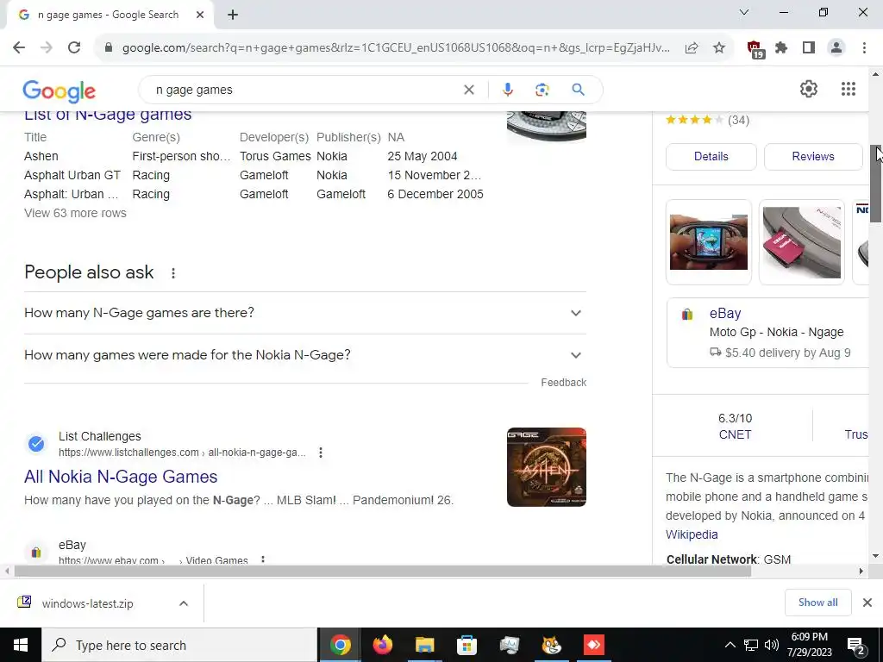Image resolution: width=883 pixels, height=662 pixels.
Task: Open Microsoft Store from the taskbar
Action: [467, 645]
